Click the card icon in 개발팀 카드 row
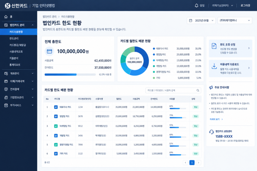 pos(56,135)
